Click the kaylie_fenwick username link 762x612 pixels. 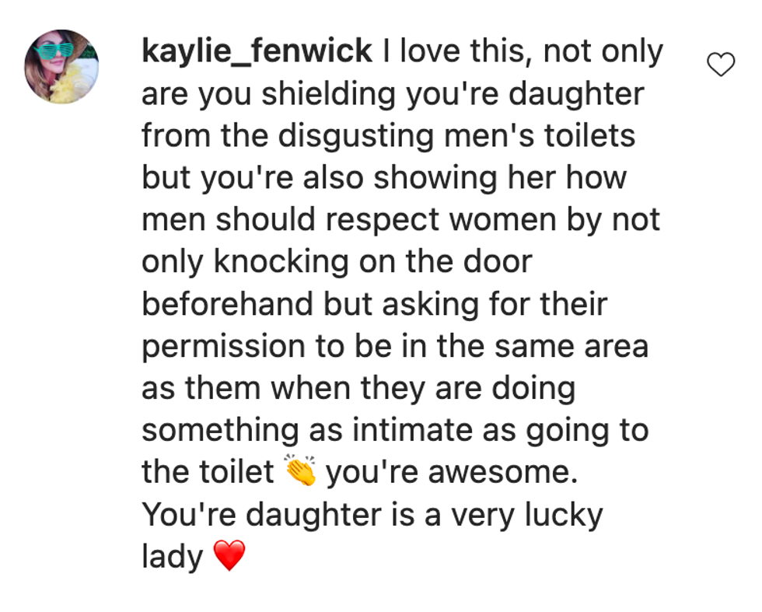257,52
